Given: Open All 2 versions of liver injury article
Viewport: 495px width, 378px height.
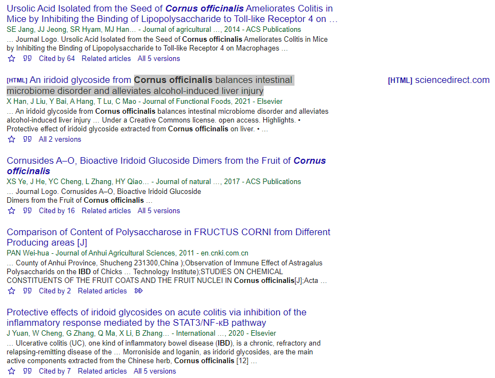Looking at the screenshot, I should coord(58,139).
